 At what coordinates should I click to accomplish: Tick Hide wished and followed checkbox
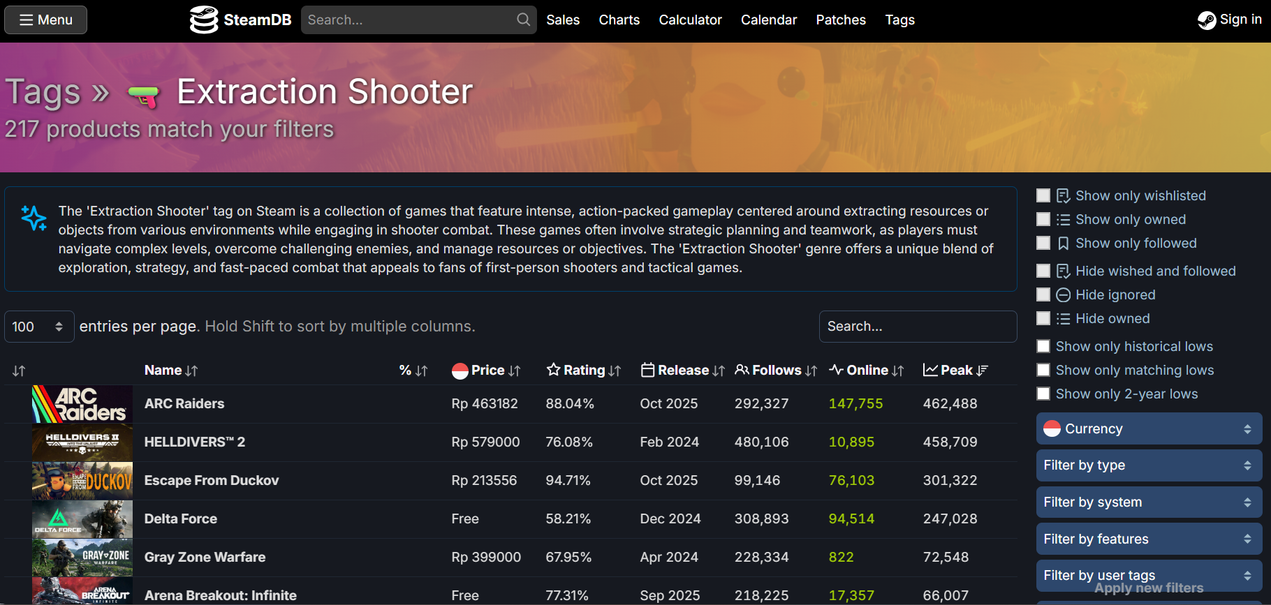[1043, 271]
